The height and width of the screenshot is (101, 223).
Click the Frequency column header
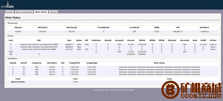pyautogui.click(x=37, y=63)
